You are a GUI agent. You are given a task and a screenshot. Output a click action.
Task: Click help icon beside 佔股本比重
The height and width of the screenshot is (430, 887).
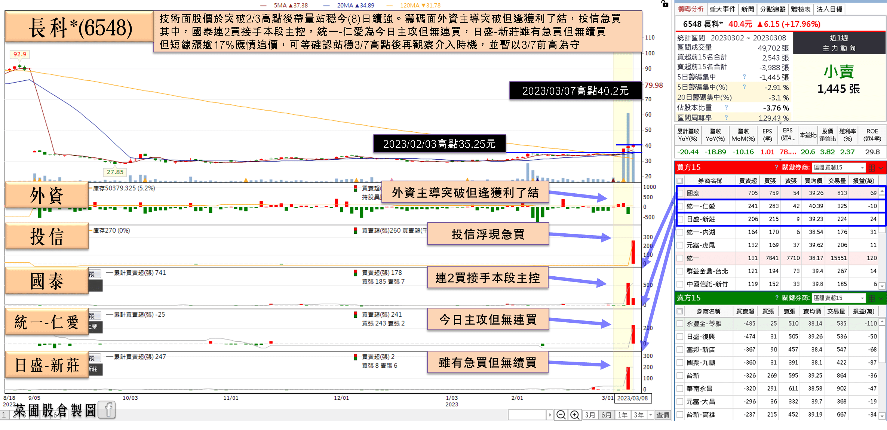[726, 107]
